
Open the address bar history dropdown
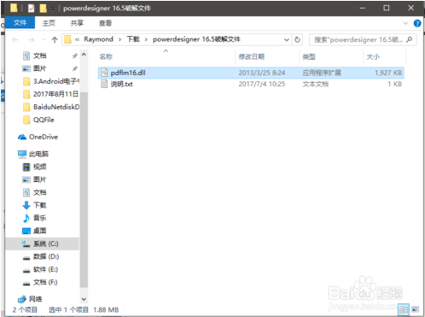pyautogui.click(x=287, y=39)
